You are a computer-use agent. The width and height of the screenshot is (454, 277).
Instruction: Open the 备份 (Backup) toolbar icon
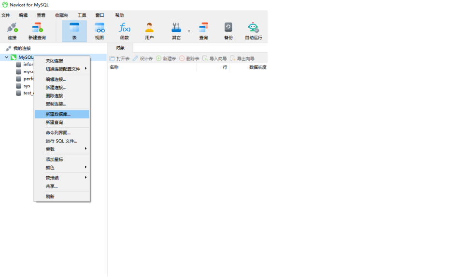tap(228, 31)
